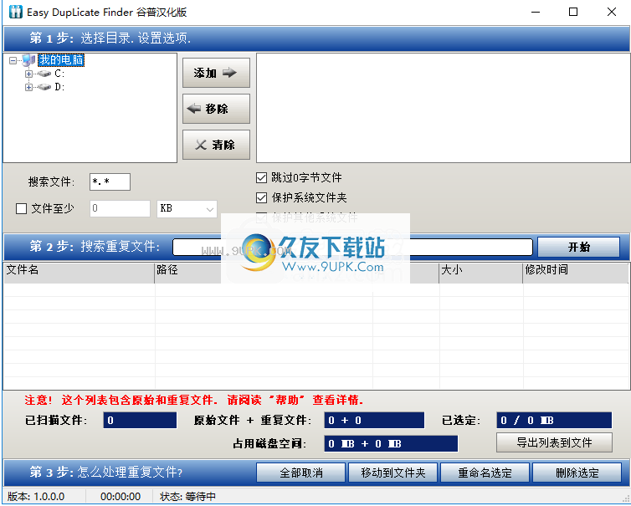Click the 移除 remove button
This screenshot has width=631, height=506.
click(216, 109)
